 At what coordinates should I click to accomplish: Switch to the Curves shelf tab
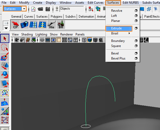[29, 17]
